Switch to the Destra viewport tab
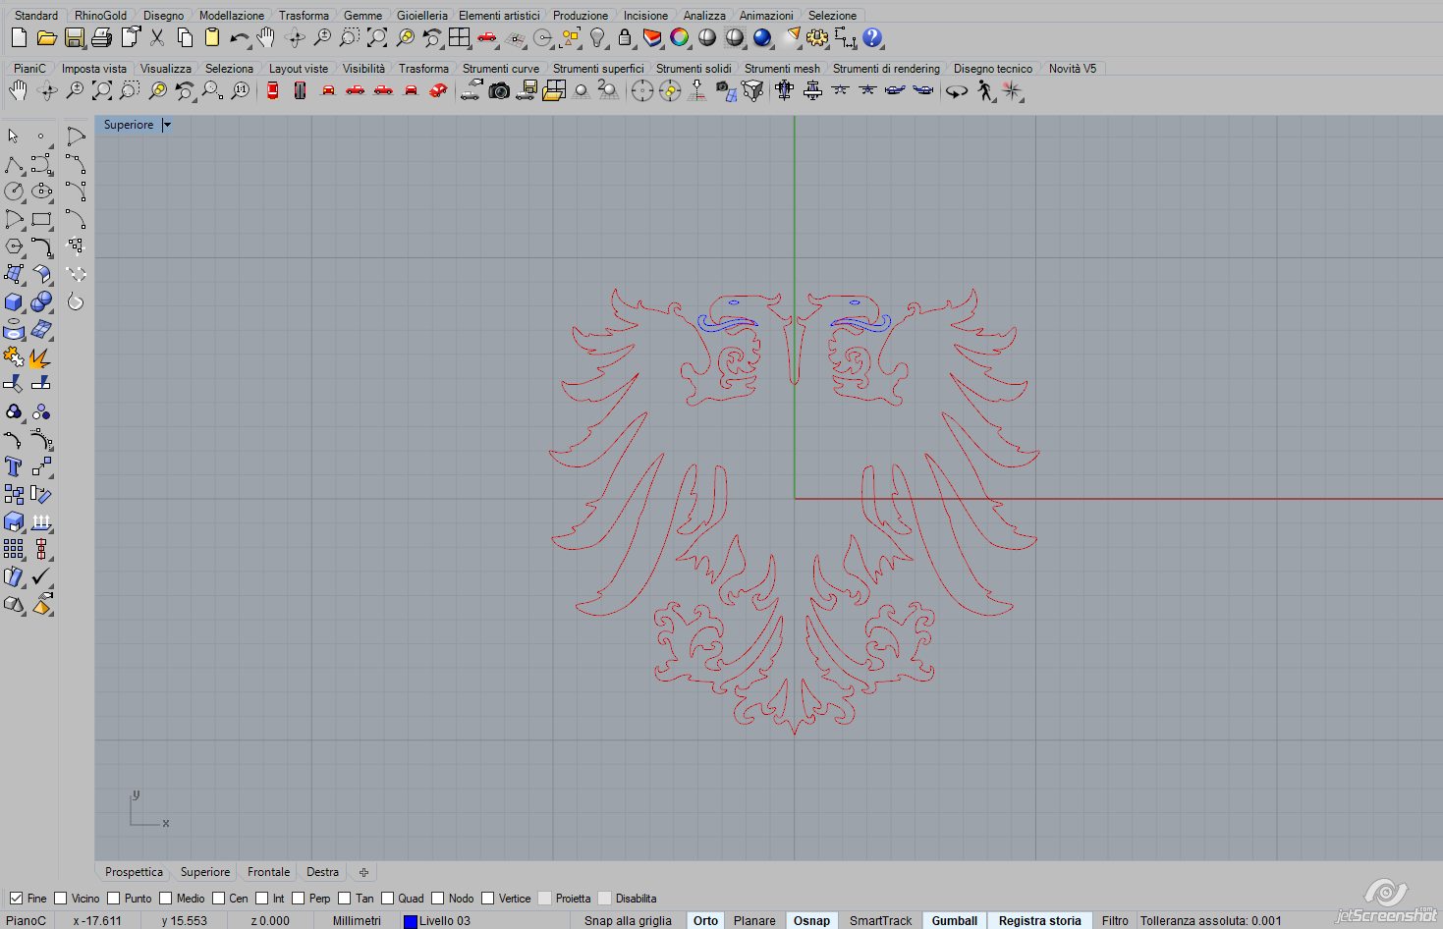This screenshot has height=929, width=1443. (322, 872)
